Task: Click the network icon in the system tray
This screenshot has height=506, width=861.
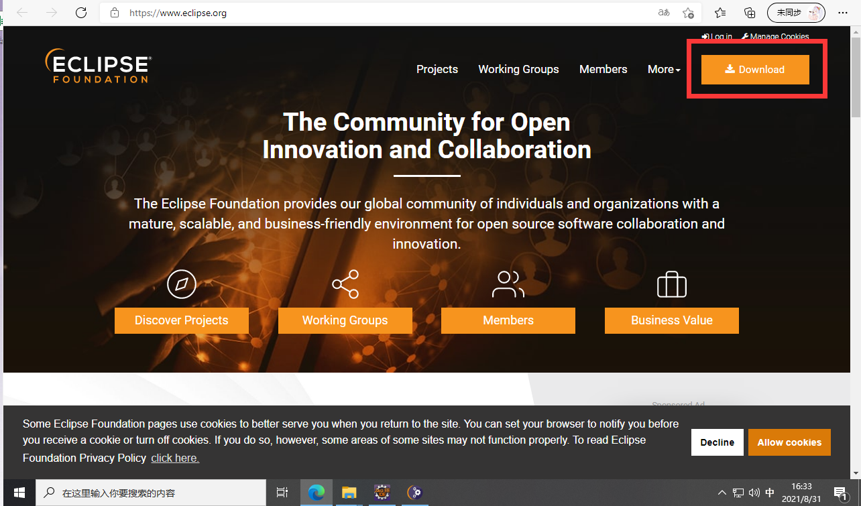Action: (x=738, y=493)
